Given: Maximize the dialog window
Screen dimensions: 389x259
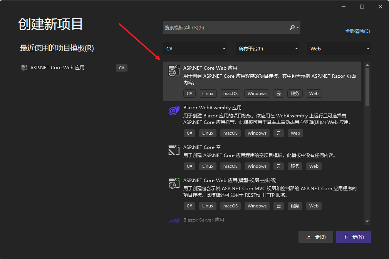Looking at the screenshot, I should pos(362,7).
